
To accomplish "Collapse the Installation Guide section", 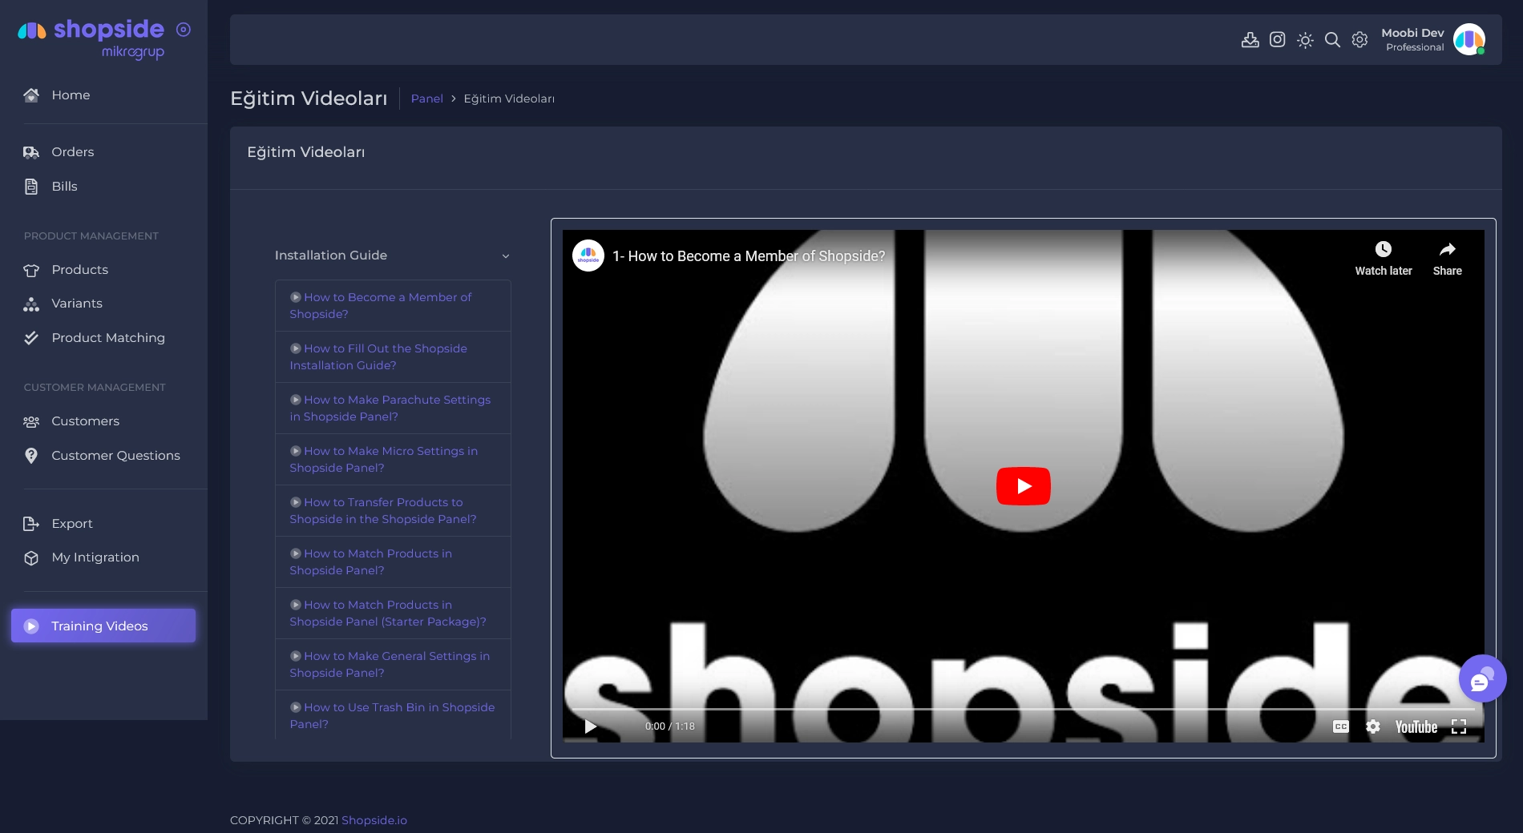I will click(x=392, y=256).
